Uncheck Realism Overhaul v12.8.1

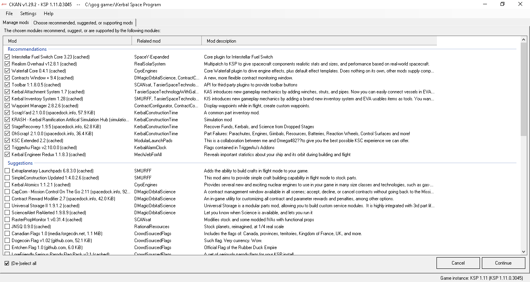click(x=7, y=64)
